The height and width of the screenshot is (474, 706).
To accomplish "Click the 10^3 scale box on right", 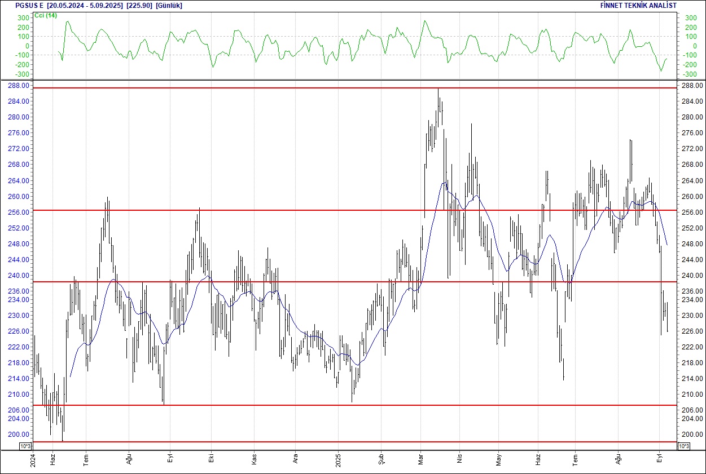I will coord(683,446).
